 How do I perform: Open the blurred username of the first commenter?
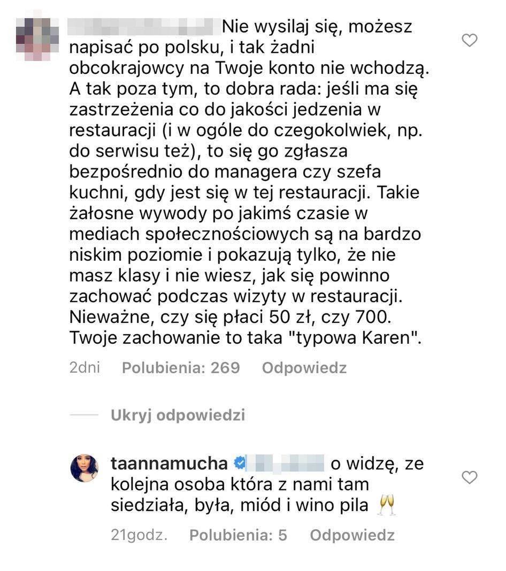tap(144, 26)
